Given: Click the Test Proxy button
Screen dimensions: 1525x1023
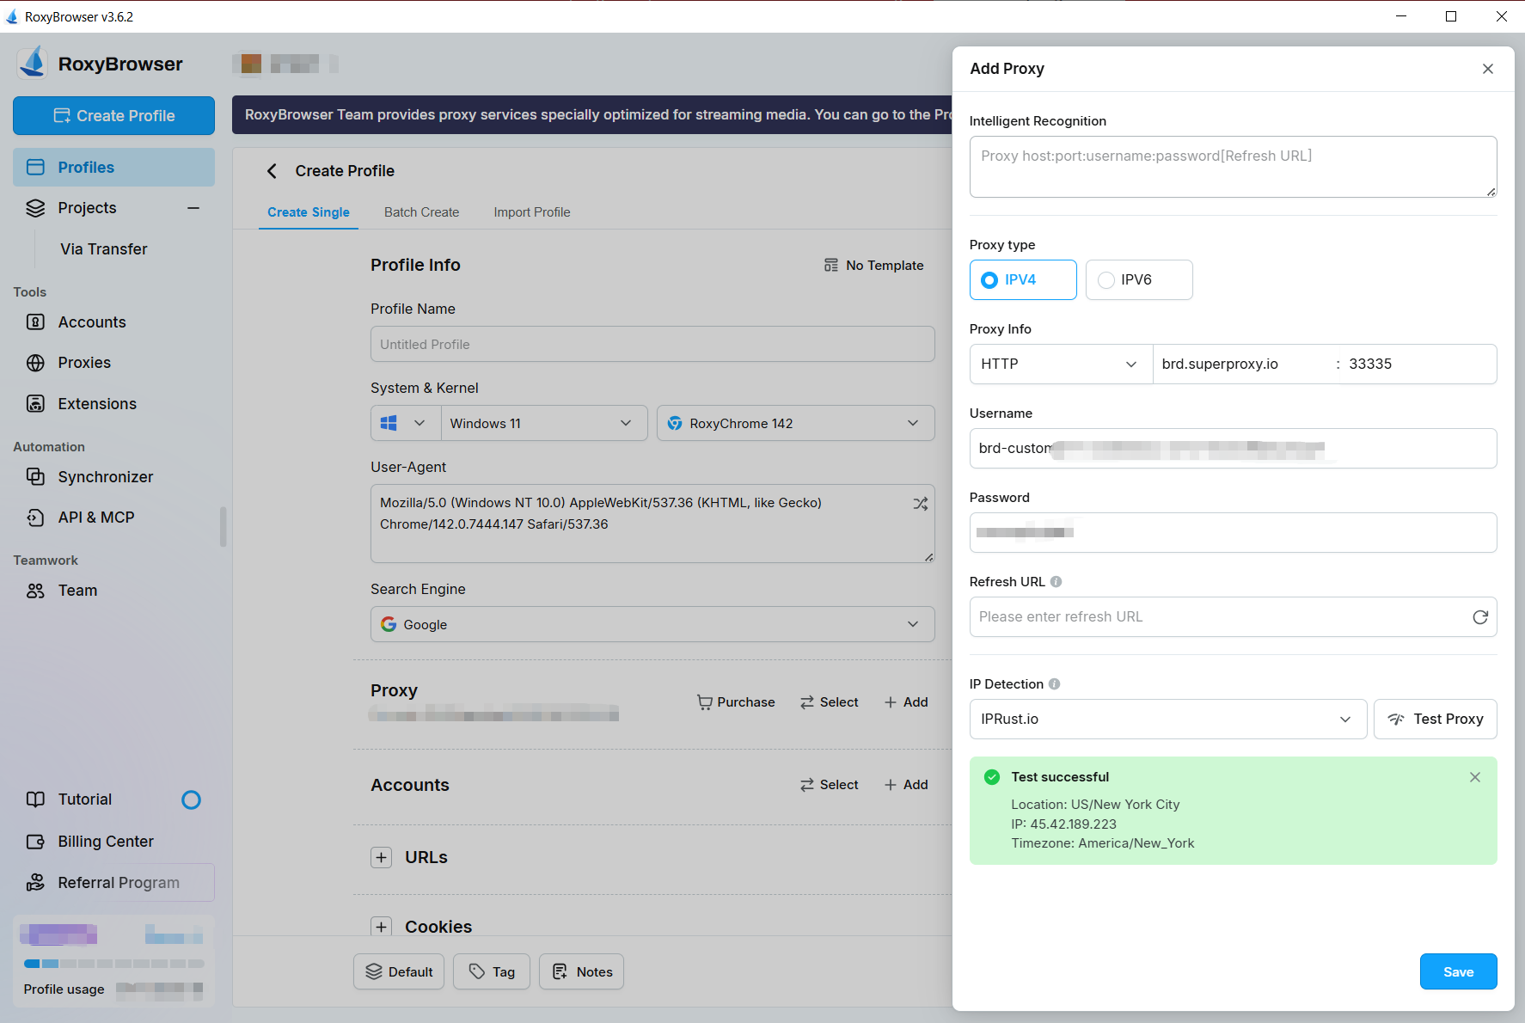Looking at the screenshot, I should [x=1435, y=720].
